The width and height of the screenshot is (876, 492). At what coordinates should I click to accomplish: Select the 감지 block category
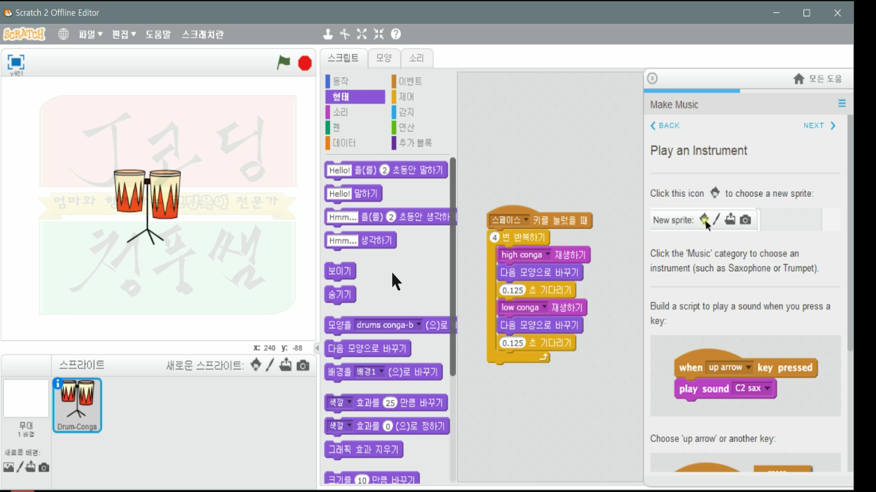tap(421, 112)
